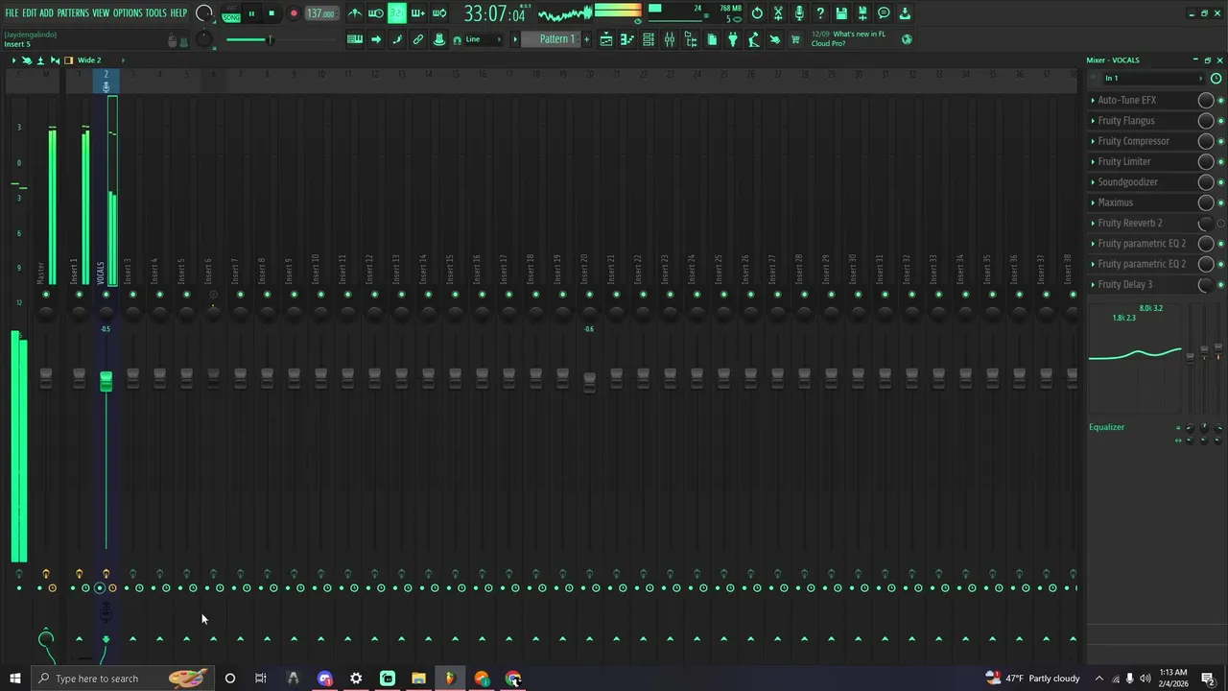Screen dimensions: 1228x691
Task: Expand Fruity Delay 3 slot menu arrow
Action: (1093, 285)
